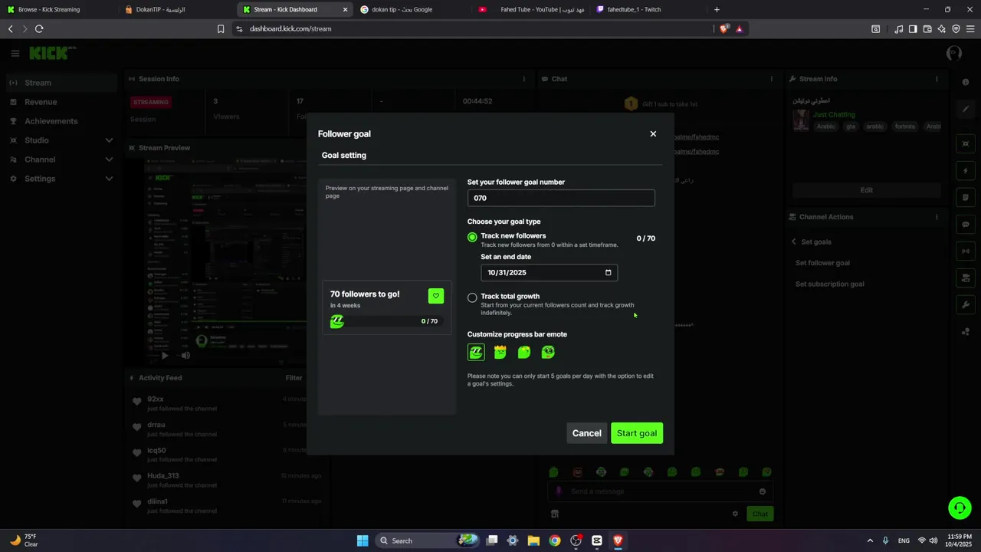This screenshot has width=981, height=552.
Task: Close the Stream - Kick Dashboard tab
Action: (345, 10)
